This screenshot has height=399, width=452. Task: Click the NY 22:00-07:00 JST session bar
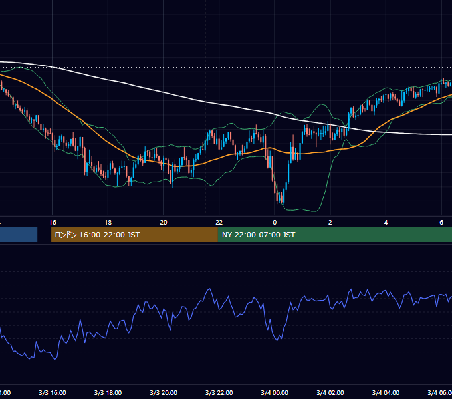tap(334, 235)
